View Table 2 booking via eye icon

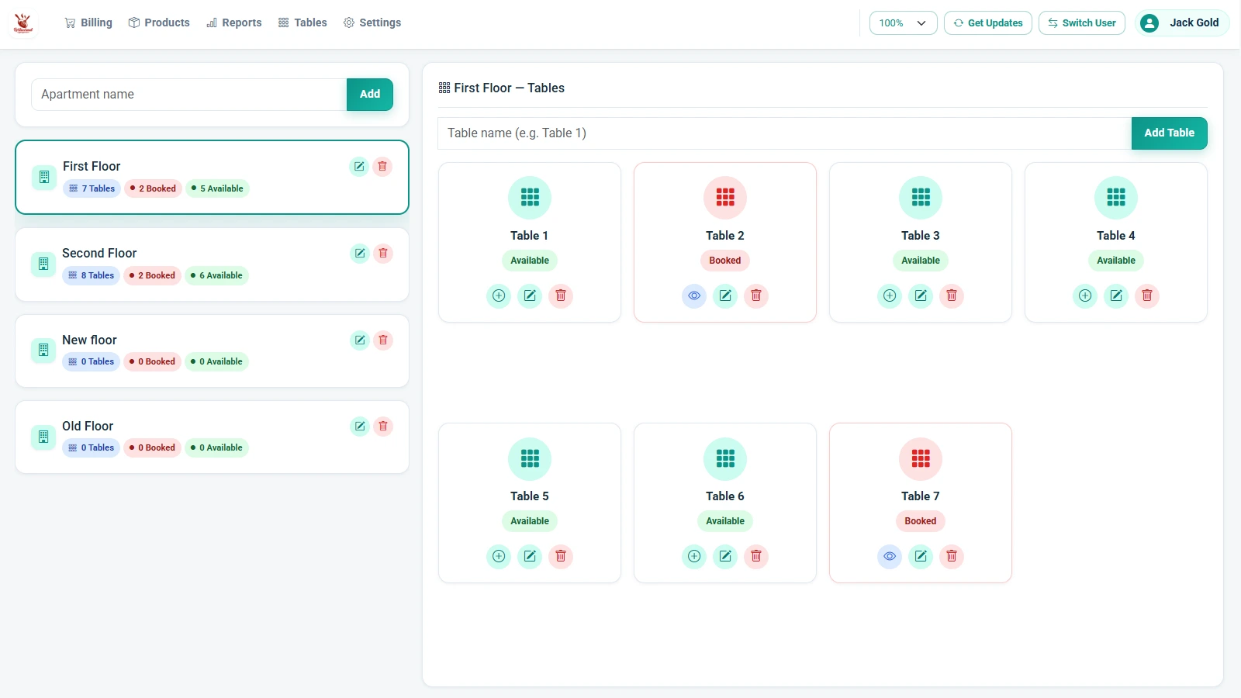click(x=694, y=295)
